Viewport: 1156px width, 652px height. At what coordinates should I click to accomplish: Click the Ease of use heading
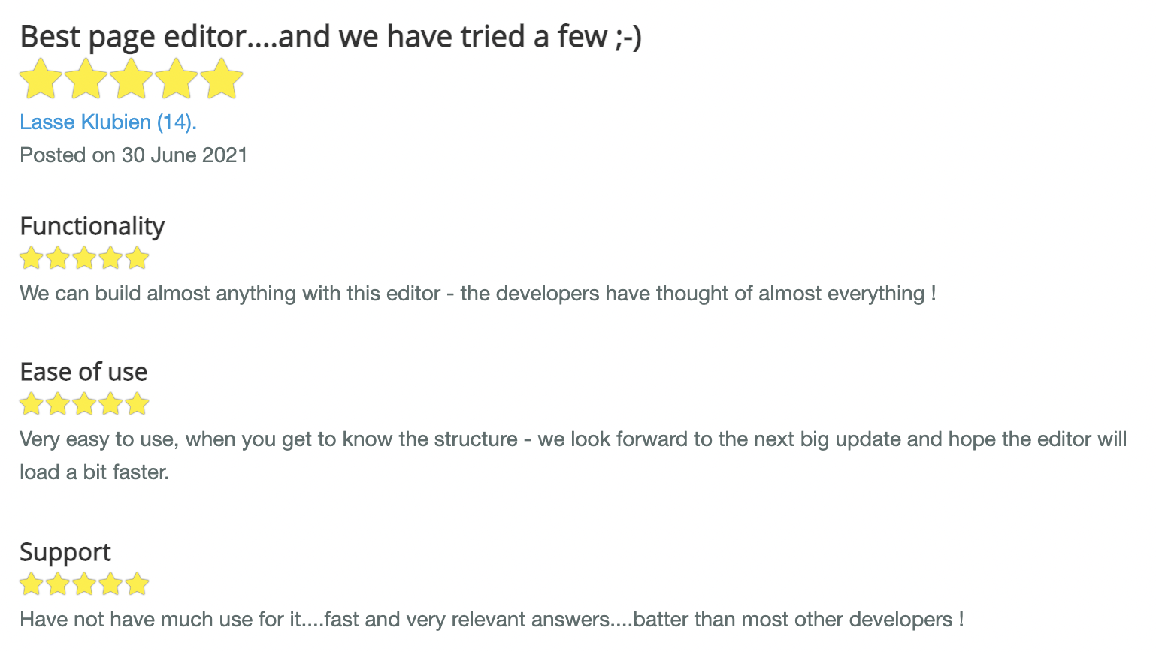pyautogui.click(x=83, y=372)
